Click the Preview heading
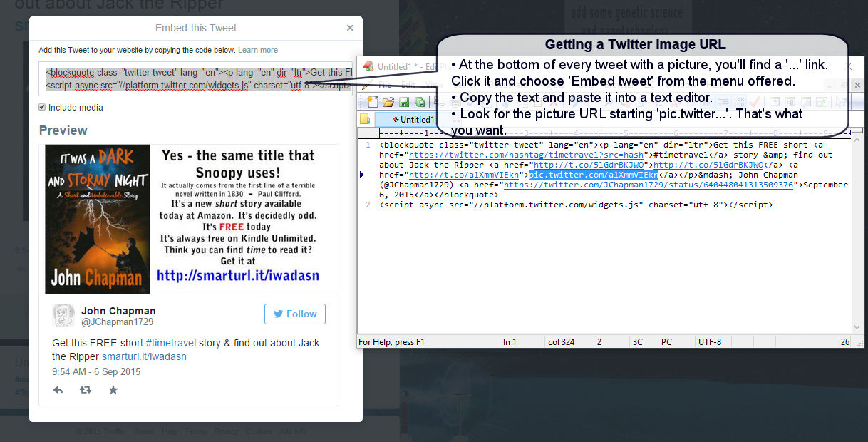Screen dimensions: 868x442 pos(63,130)
